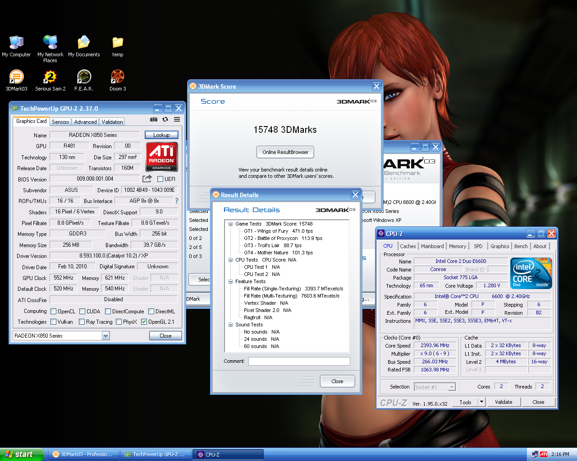The image size is (577, 461).
Task: Launch the 3DMark03 desktop shortcut
Action: coord(16,81)
